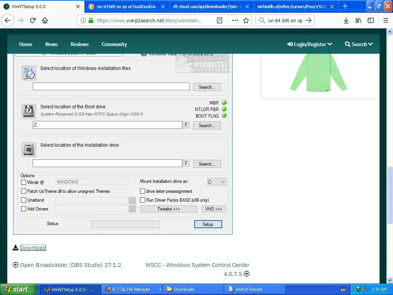Screen dimensions: 393x295
Task: Open Mount Installation drive C: dropdown
Action: [x=217, y=182]
